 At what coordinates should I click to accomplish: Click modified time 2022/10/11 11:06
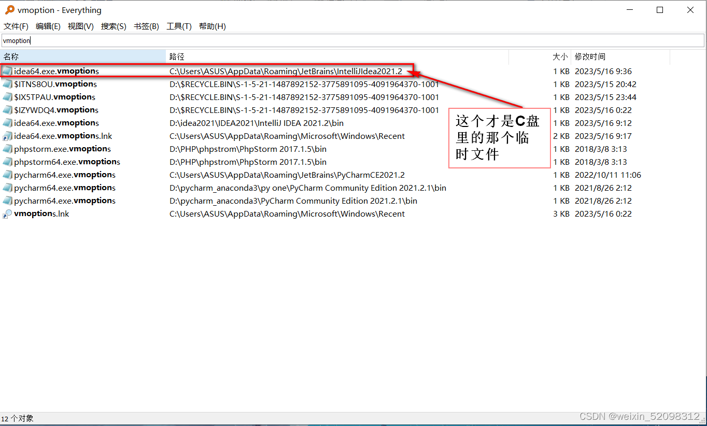point(608,175)
